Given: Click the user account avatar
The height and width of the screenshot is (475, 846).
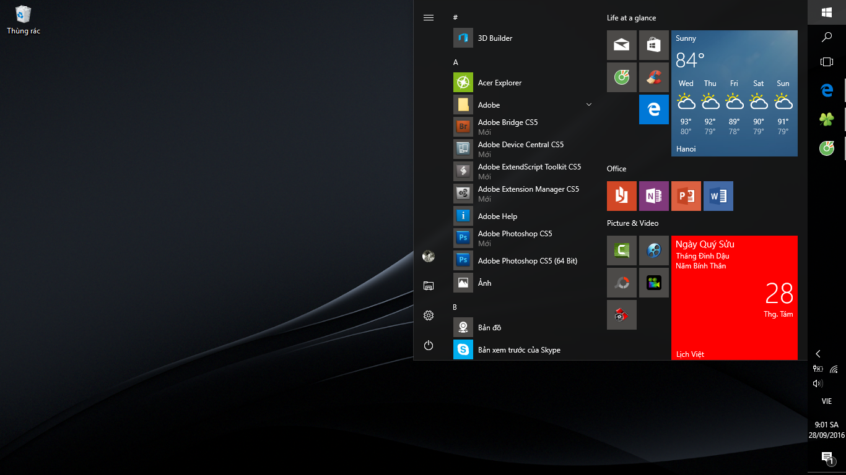Looking at the screenshot, I should point(429,256).
